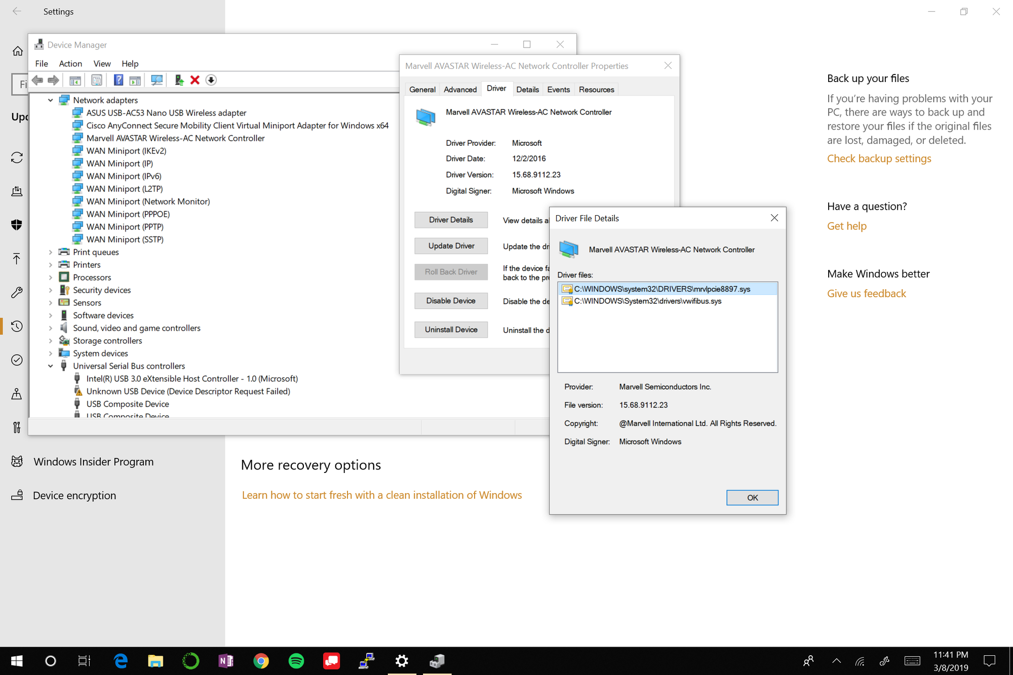This screenshot has height=675, width=1013.
Task: Collapse Universal Serial Bus controllers node
Action: coord(51,366)
